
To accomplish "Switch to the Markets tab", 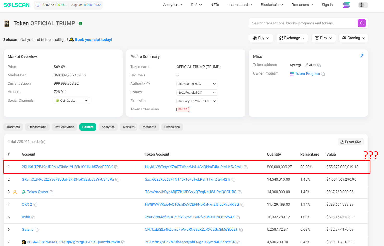I will click(129, 127).
